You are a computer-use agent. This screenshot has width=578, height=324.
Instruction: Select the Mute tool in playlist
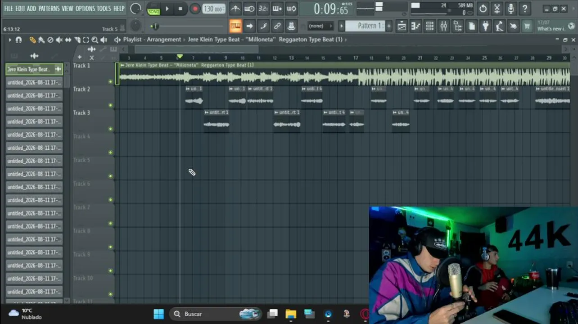coord(59,40)
